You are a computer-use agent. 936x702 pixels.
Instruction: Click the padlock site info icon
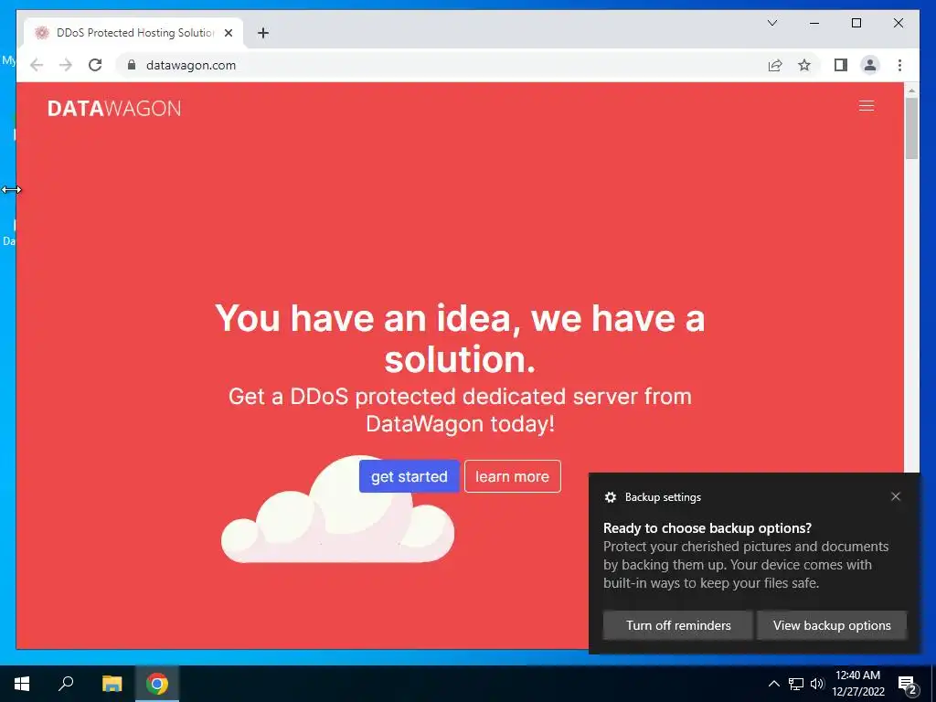click(x=132, y=65)
